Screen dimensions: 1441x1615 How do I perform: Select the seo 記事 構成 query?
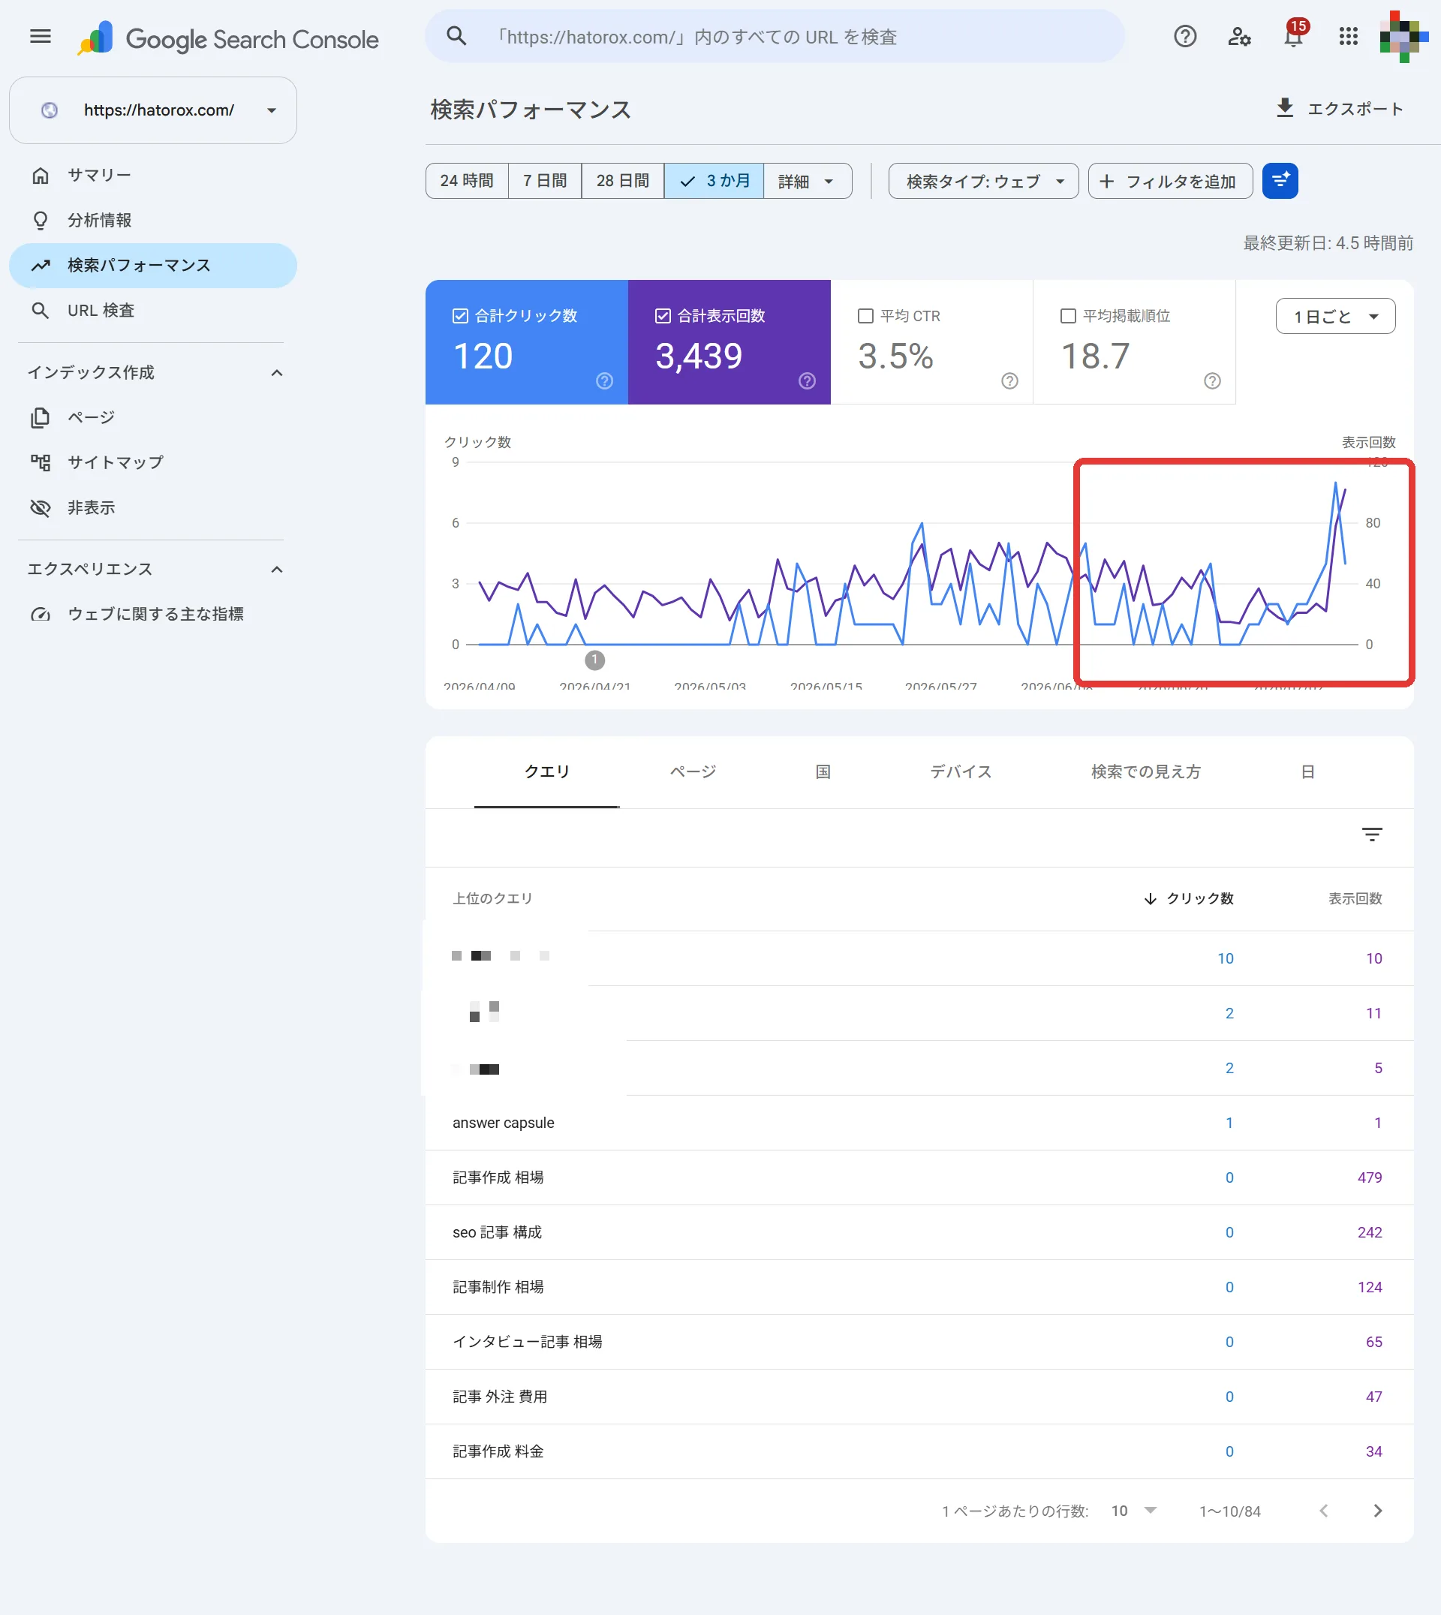919,1232
